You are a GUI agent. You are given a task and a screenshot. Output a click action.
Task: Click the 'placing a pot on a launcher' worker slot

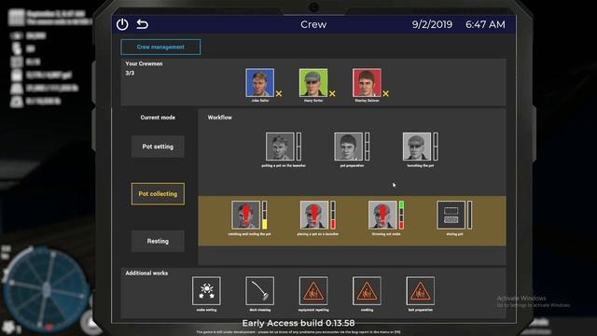(x=314, y=215)
